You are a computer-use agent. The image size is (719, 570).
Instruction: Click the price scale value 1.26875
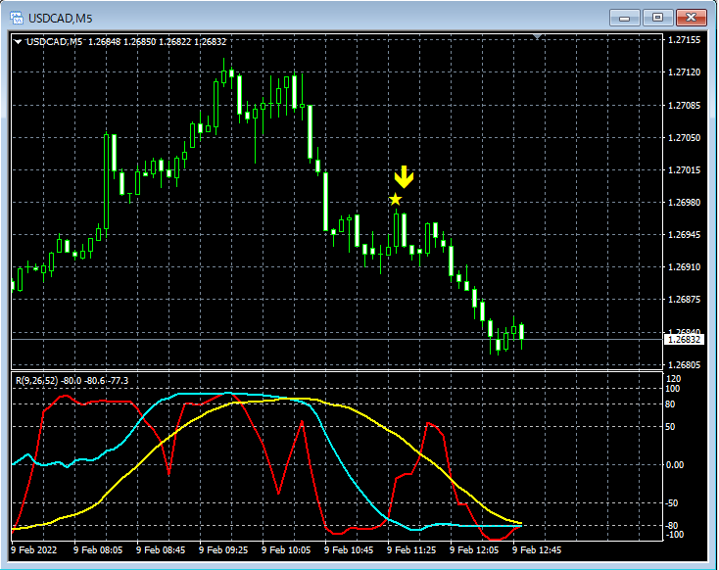pos(684,300)
